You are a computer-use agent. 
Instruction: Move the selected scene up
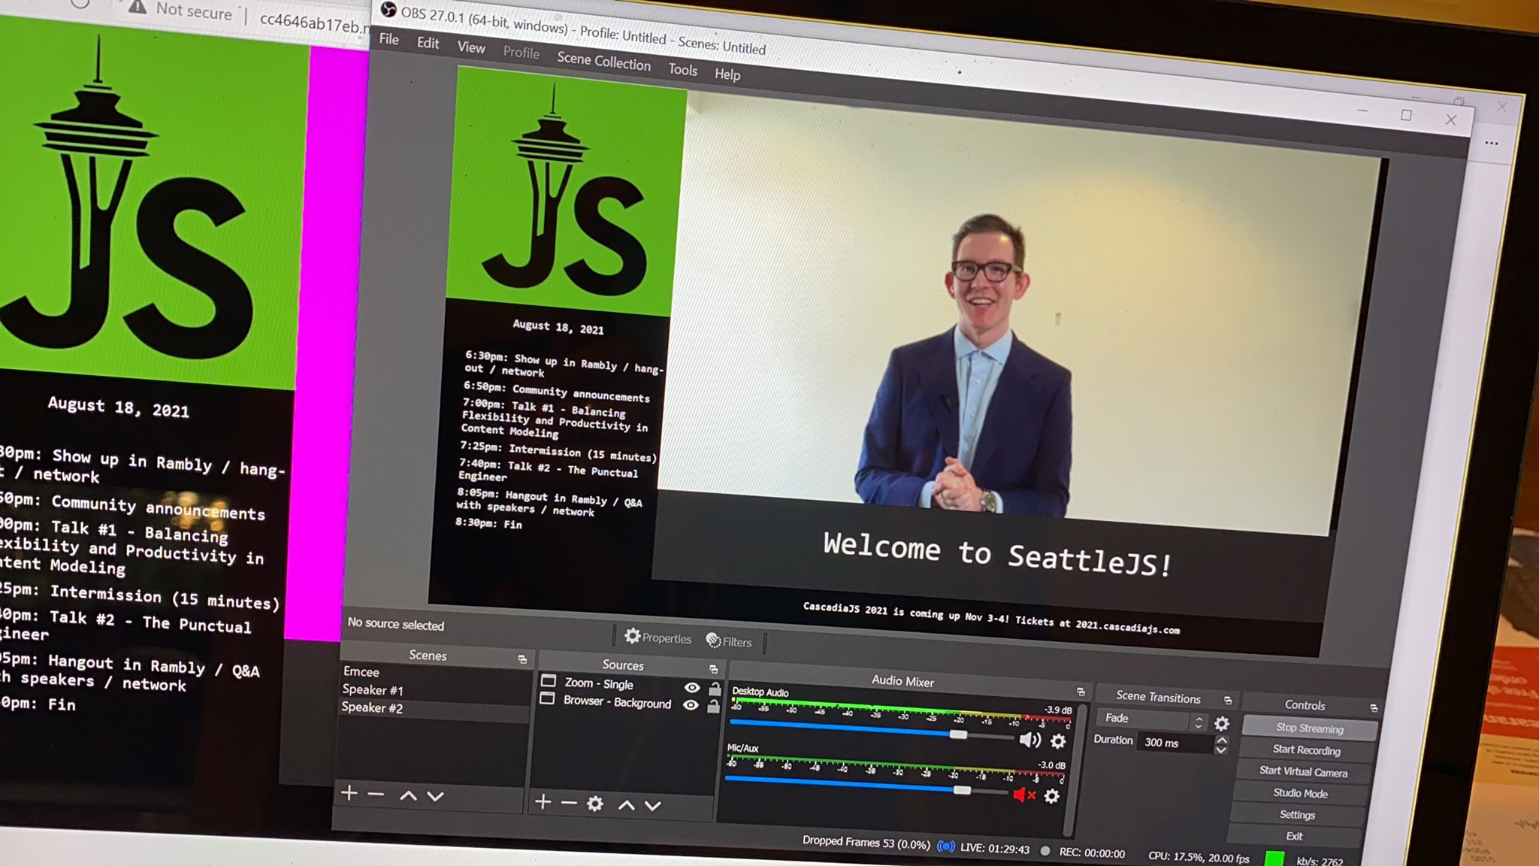(x=408, y=795)
